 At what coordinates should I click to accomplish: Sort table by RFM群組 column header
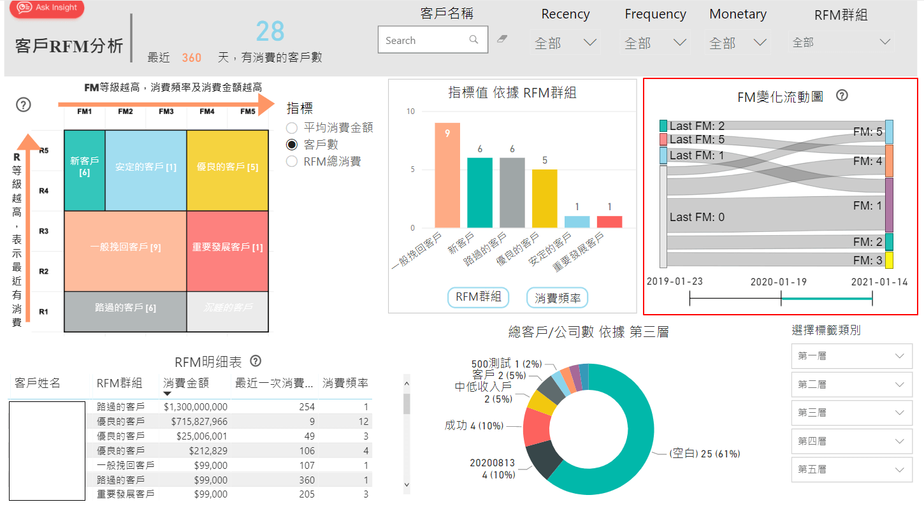tap(120, 383)
